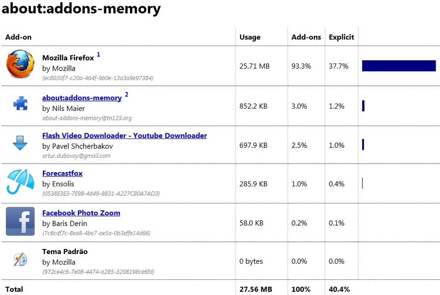Open the about:addons-memory add-on link
This screenshot has width=440, height=295.
point(82,98)
